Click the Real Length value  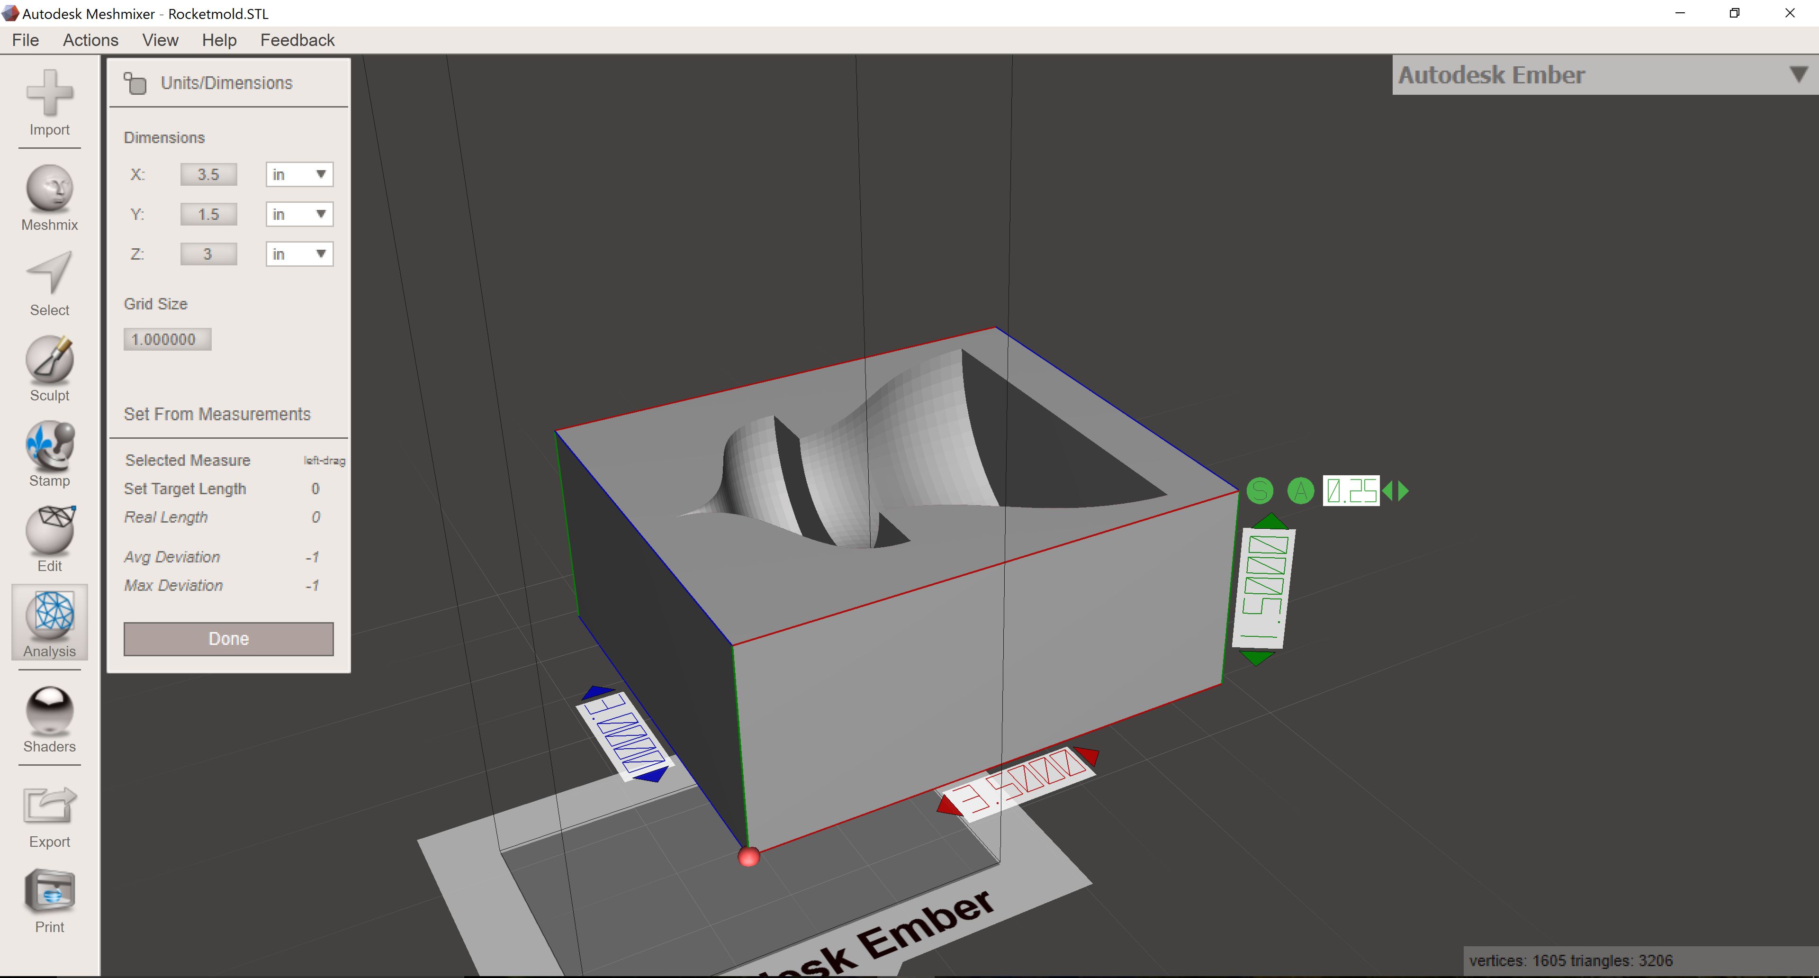[315, 517]
